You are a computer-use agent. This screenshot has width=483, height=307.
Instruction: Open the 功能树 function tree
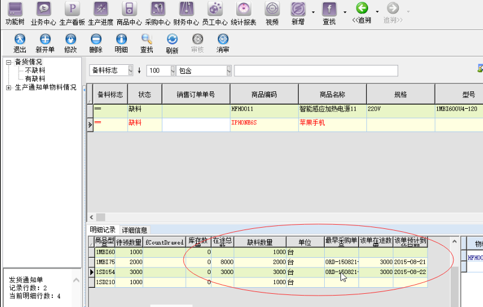click(15, 13)
